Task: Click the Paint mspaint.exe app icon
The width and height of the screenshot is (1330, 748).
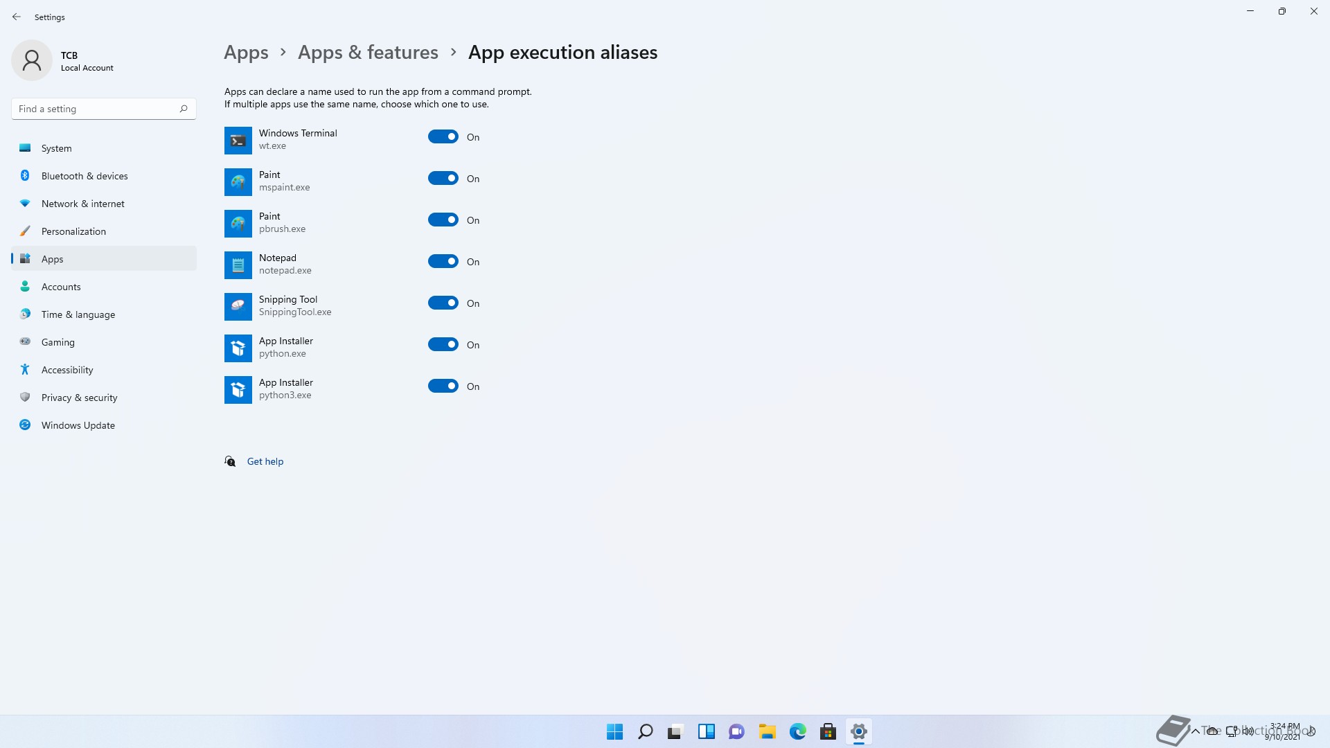Action: pos(238,182)
